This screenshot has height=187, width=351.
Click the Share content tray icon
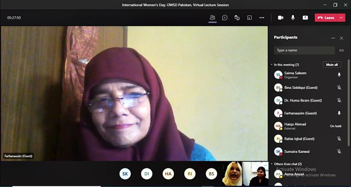point(305,18)
